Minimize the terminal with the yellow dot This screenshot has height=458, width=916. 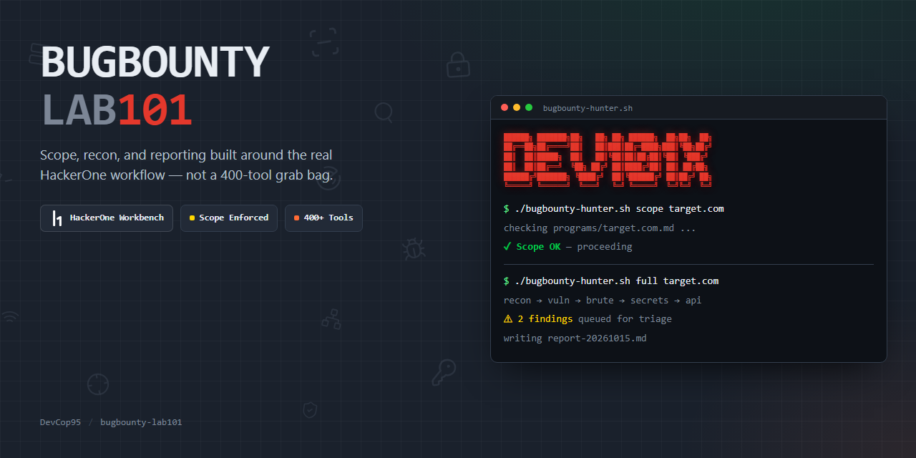(x=517, y=107)
